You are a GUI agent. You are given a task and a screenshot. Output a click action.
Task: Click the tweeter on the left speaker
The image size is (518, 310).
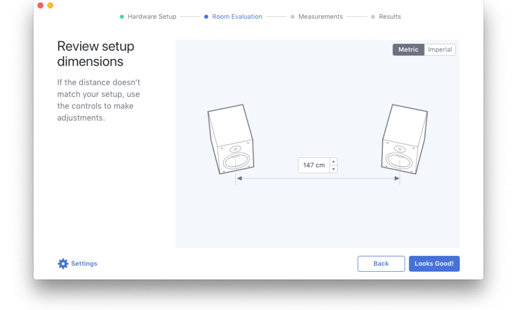coord(235,149)
